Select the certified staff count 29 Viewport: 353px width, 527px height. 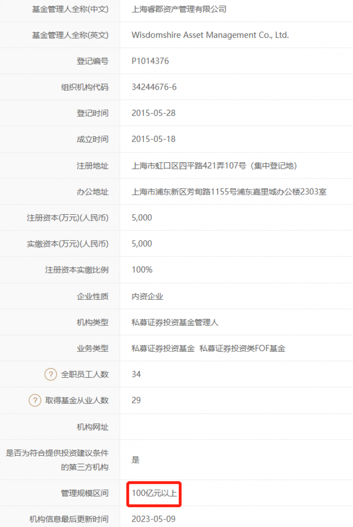[136, 400]
